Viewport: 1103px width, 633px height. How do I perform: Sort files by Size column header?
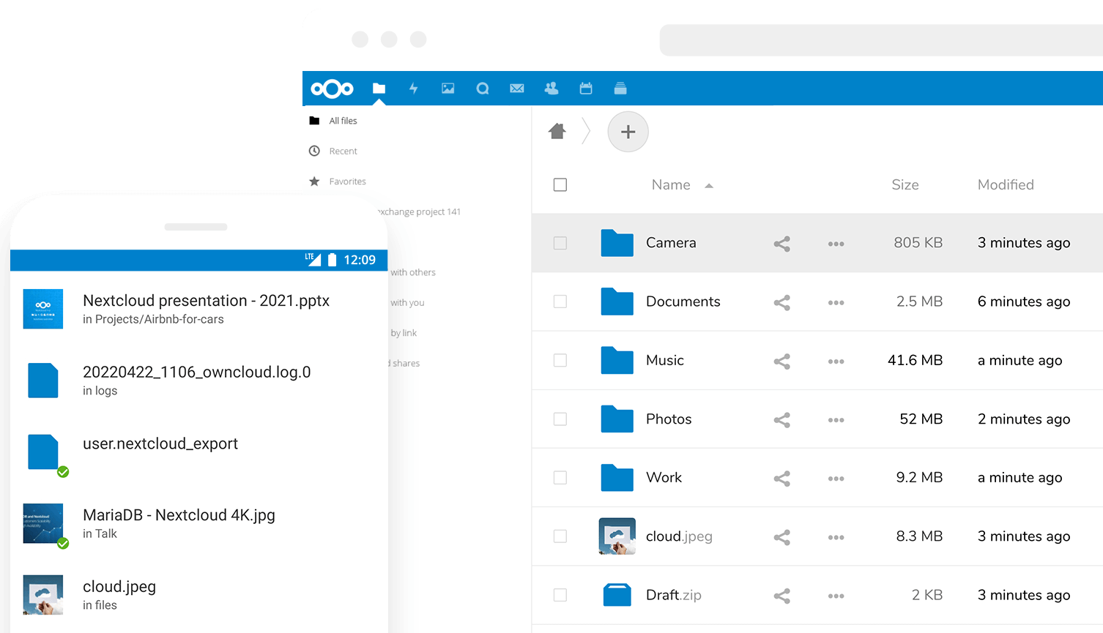tap(905, 185)
